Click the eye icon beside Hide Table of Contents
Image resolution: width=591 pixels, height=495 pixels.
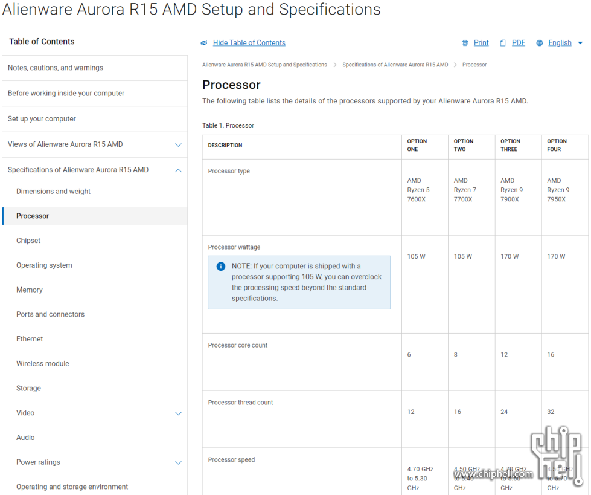(x=204, y=43)
